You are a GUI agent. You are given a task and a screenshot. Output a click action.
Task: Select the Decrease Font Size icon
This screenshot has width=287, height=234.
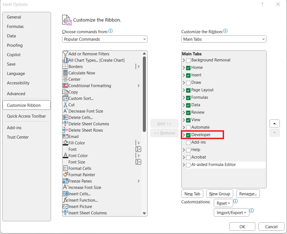point(65,111)
